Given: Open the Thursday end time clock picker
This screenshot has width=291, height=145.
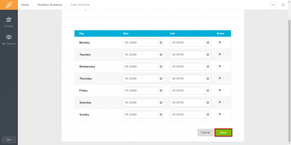Looking at the screenshot, I should click(208, 79).
